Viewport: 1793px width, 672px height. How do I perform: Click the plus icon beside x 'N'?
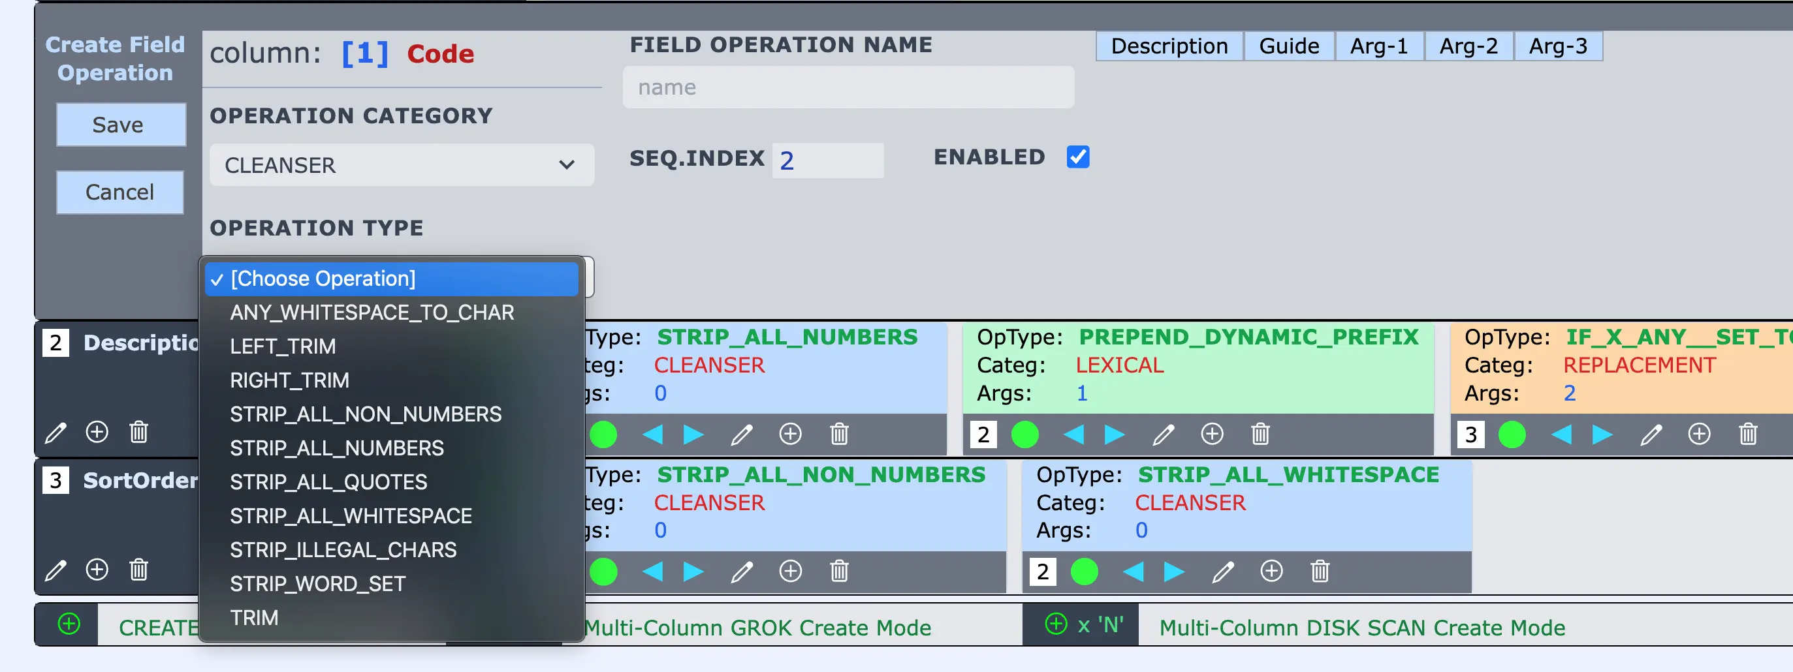click(x=1056, y=624)
